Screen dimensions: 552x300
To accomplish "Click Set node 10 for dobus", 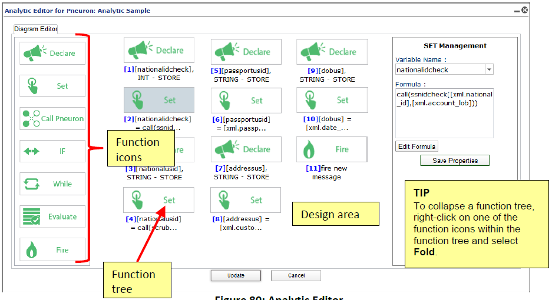I will coord(332,100).
